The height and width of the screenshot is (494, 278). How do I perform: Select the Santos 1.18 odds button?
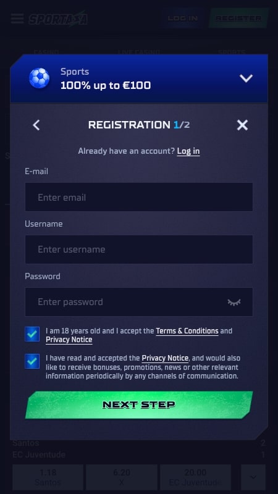pos(48,477)
